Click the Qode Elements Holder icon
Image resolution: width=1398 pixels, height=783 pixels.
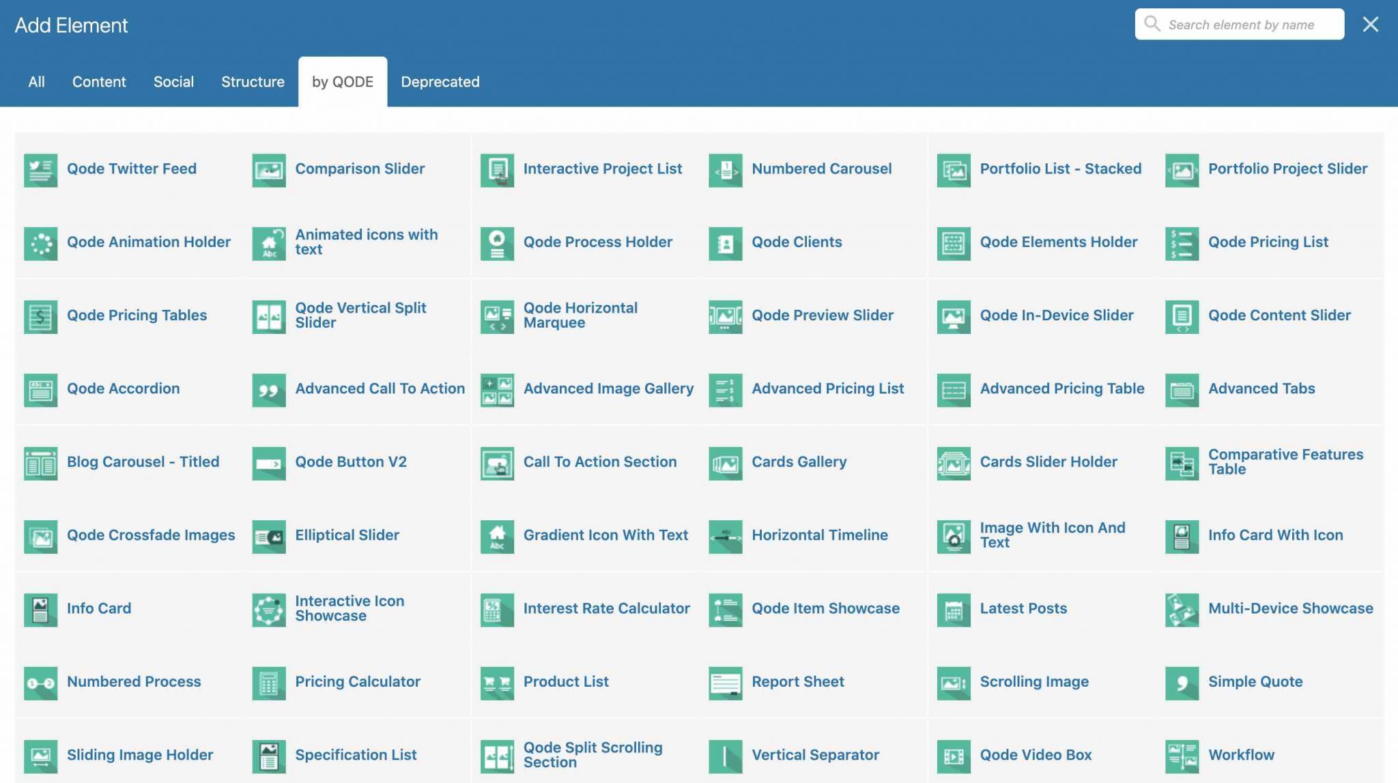[x=954, y=244]
